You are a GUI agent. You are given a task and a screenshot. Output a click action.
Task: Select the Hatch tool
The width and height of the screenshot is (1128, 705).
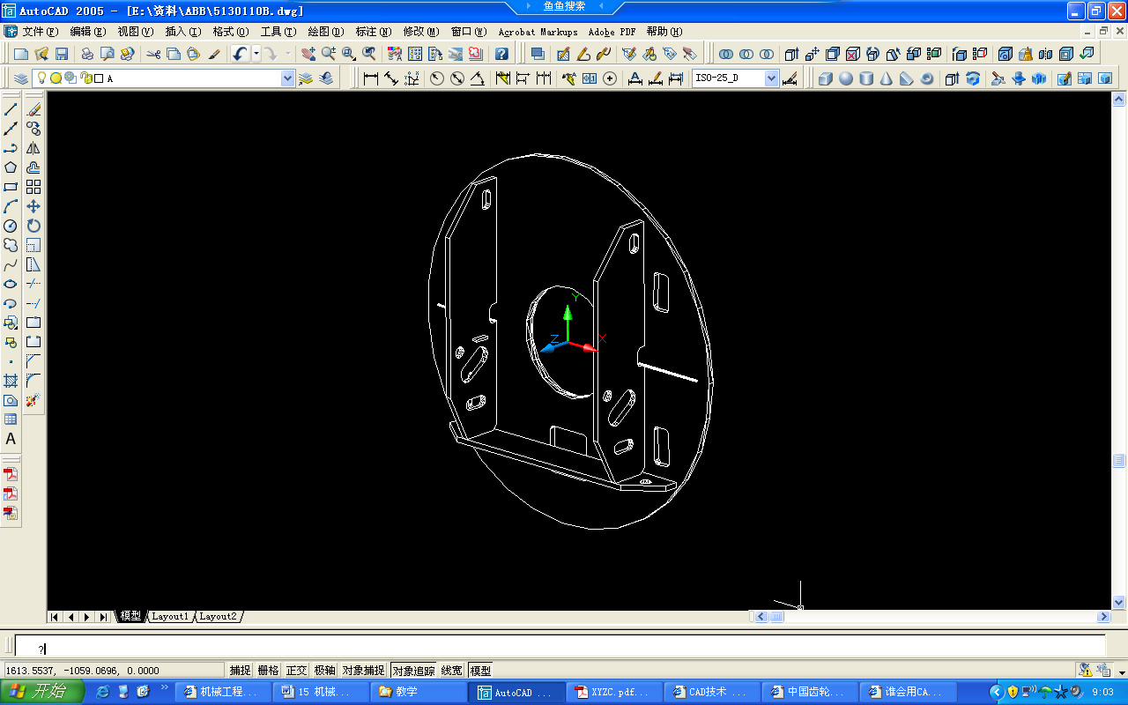pos(11,381)
